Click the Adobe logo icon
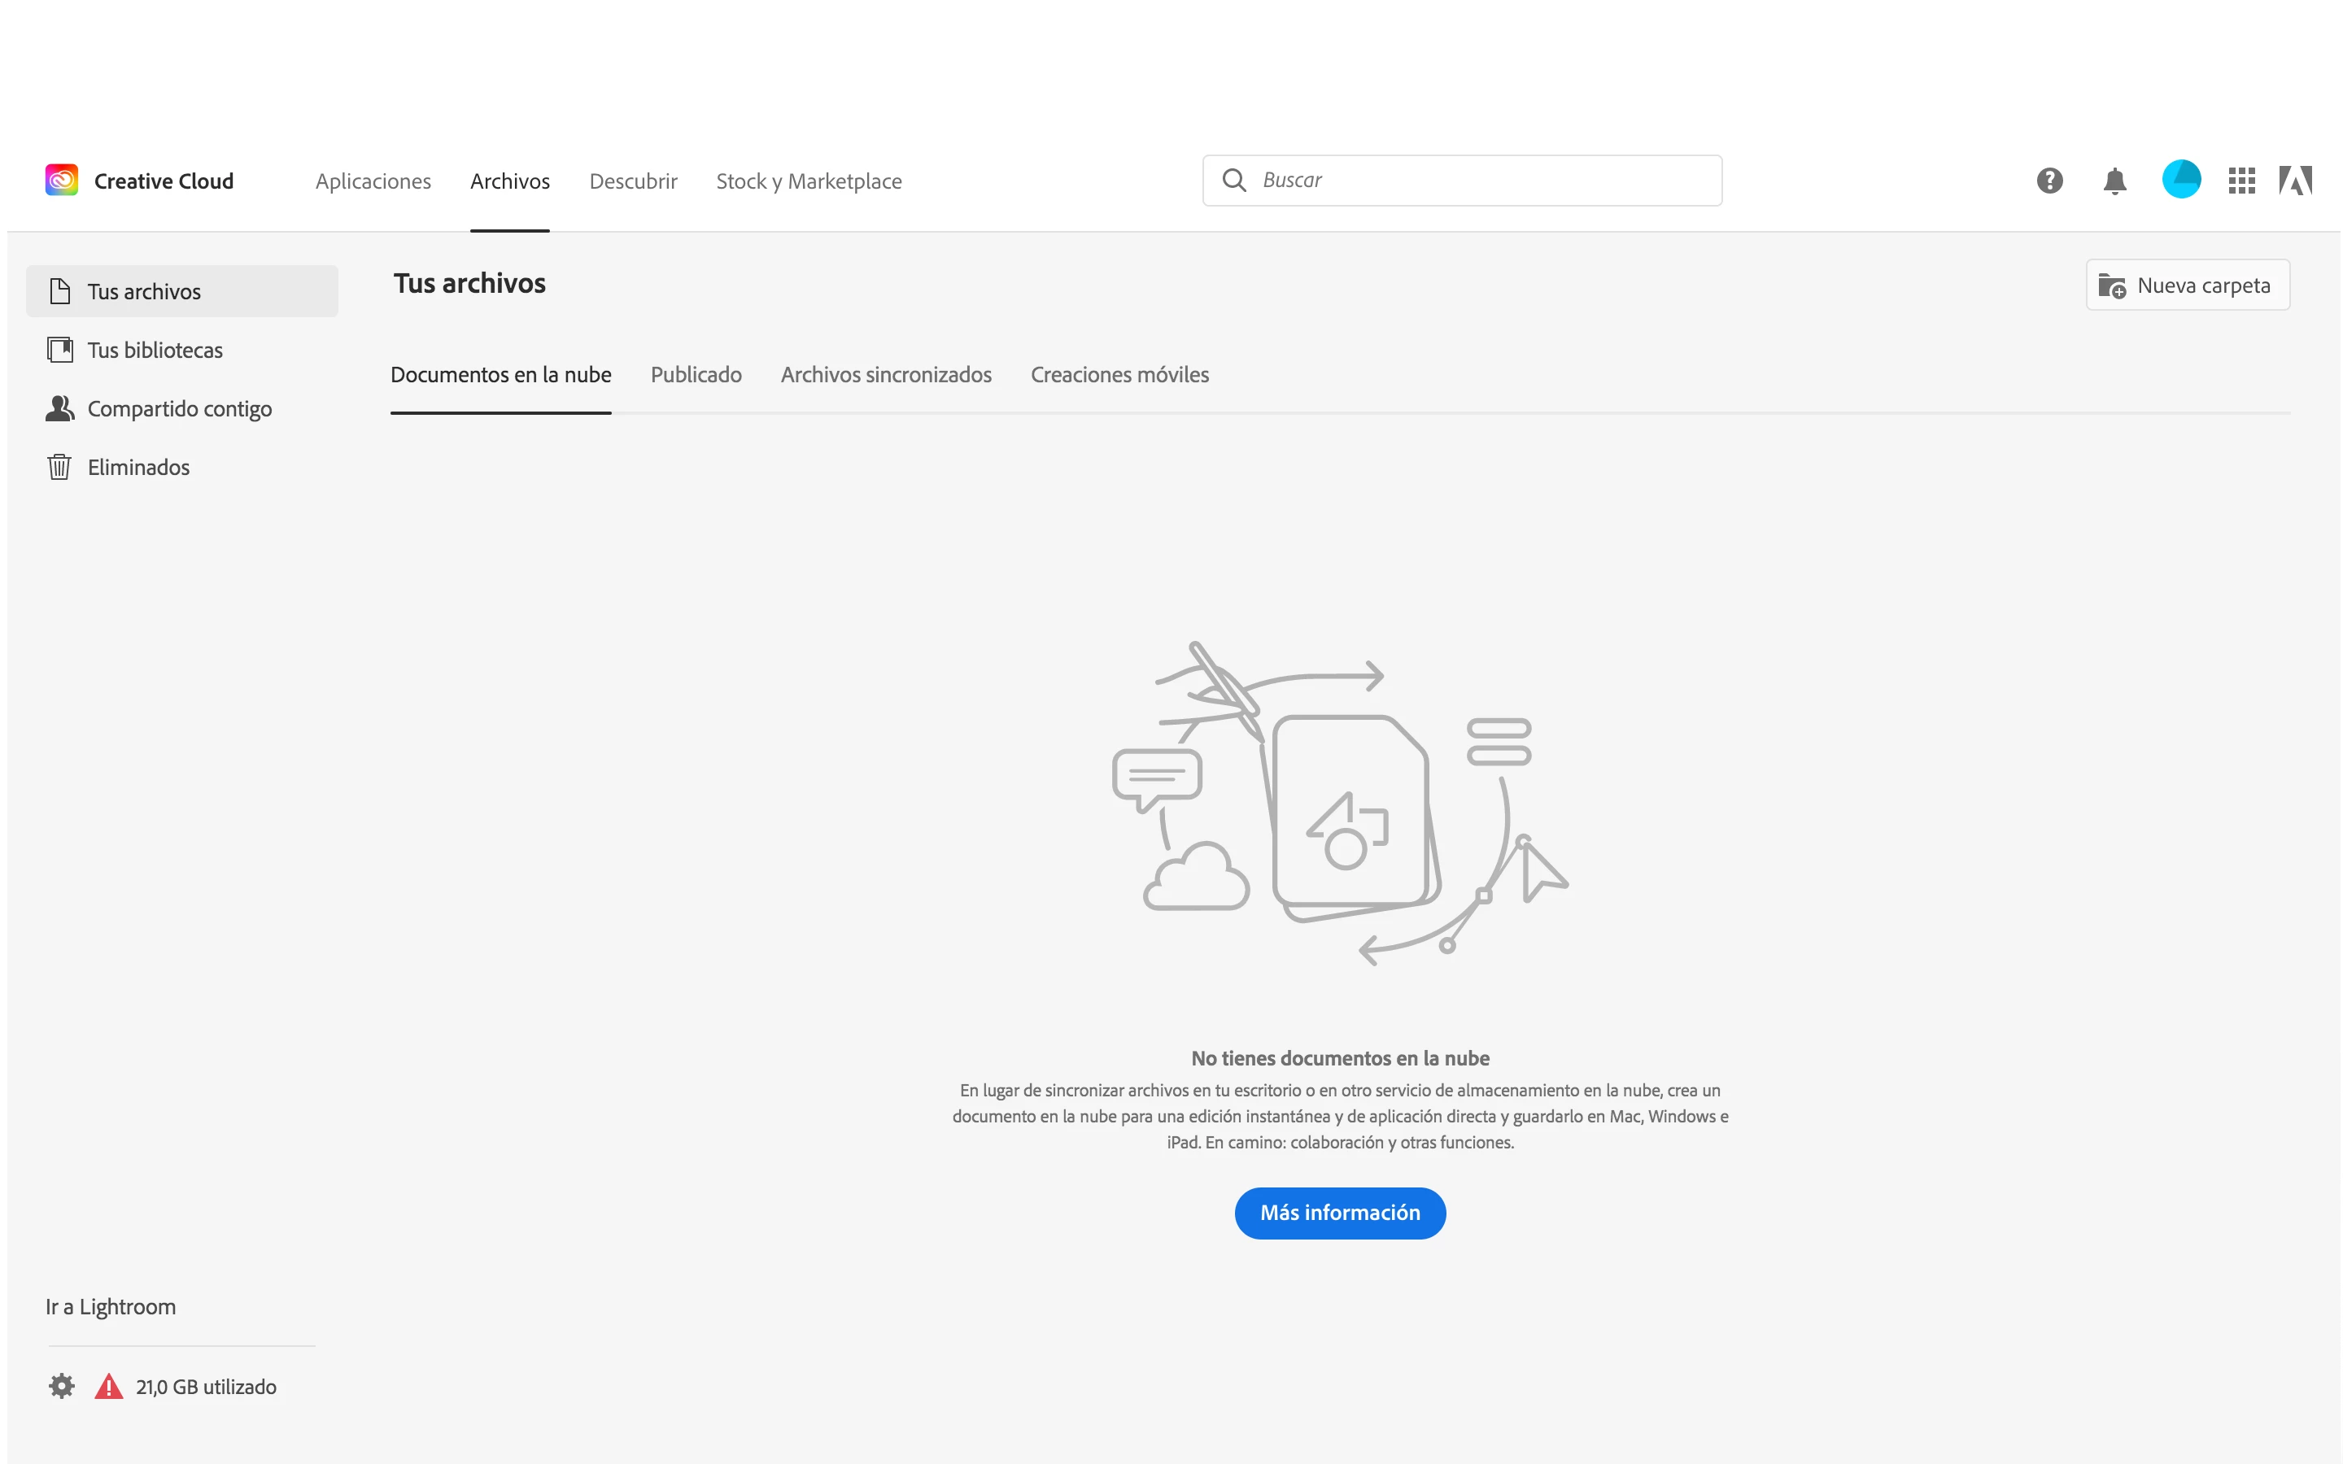 (x=2294, y=180)
